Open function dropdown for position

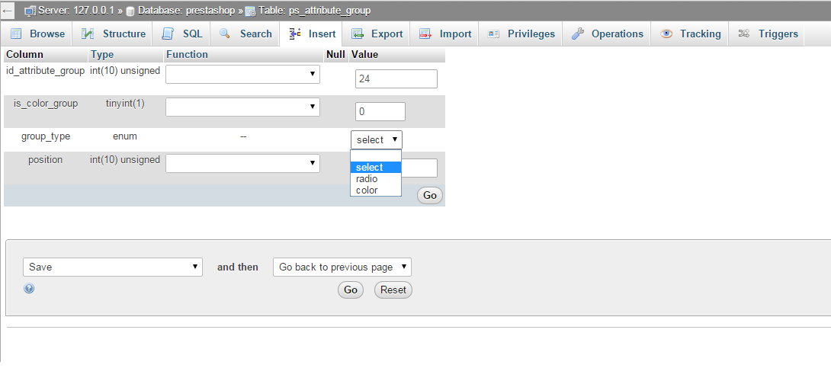point(242,163)
